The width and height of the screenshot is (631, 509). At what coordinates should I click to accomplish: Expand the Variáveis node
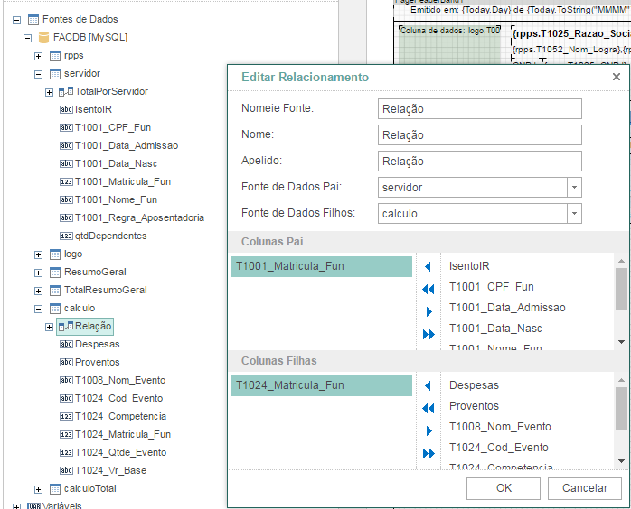click(x=16, y=506)
